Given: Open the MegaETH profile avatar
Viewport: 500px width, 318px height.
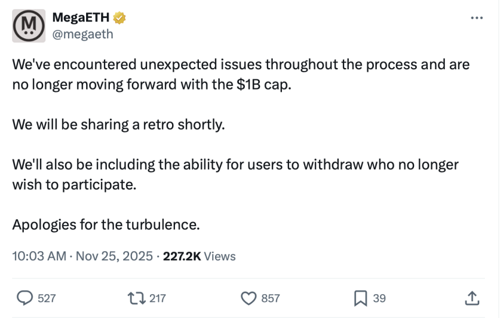Looking at the screenshot, I should pos(29,26).
